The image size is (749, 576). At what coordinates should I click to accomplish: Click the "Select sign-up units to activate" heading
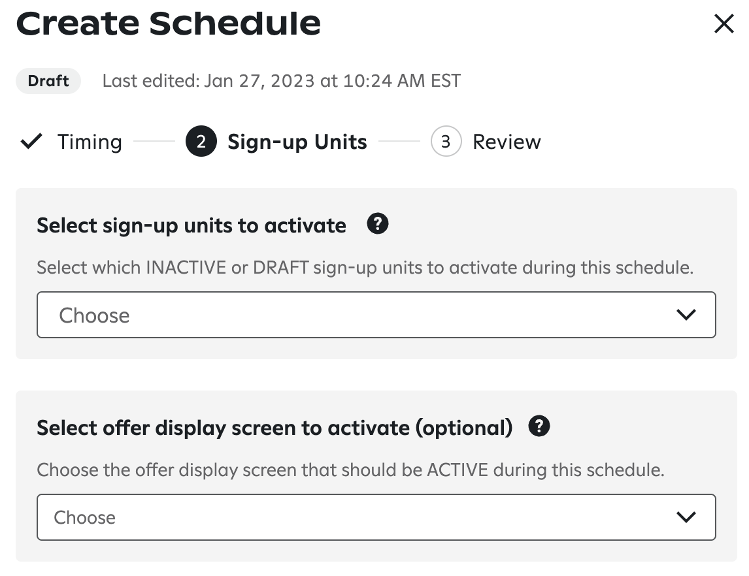coord(191,225)
